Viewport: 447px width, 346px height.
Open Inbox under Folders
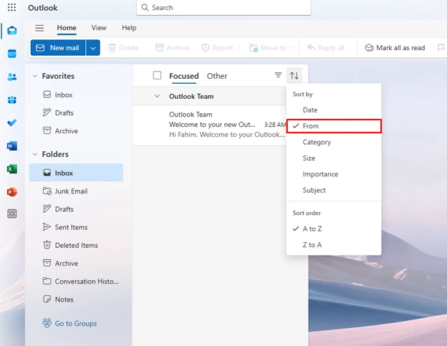click(x=76, y=173)
